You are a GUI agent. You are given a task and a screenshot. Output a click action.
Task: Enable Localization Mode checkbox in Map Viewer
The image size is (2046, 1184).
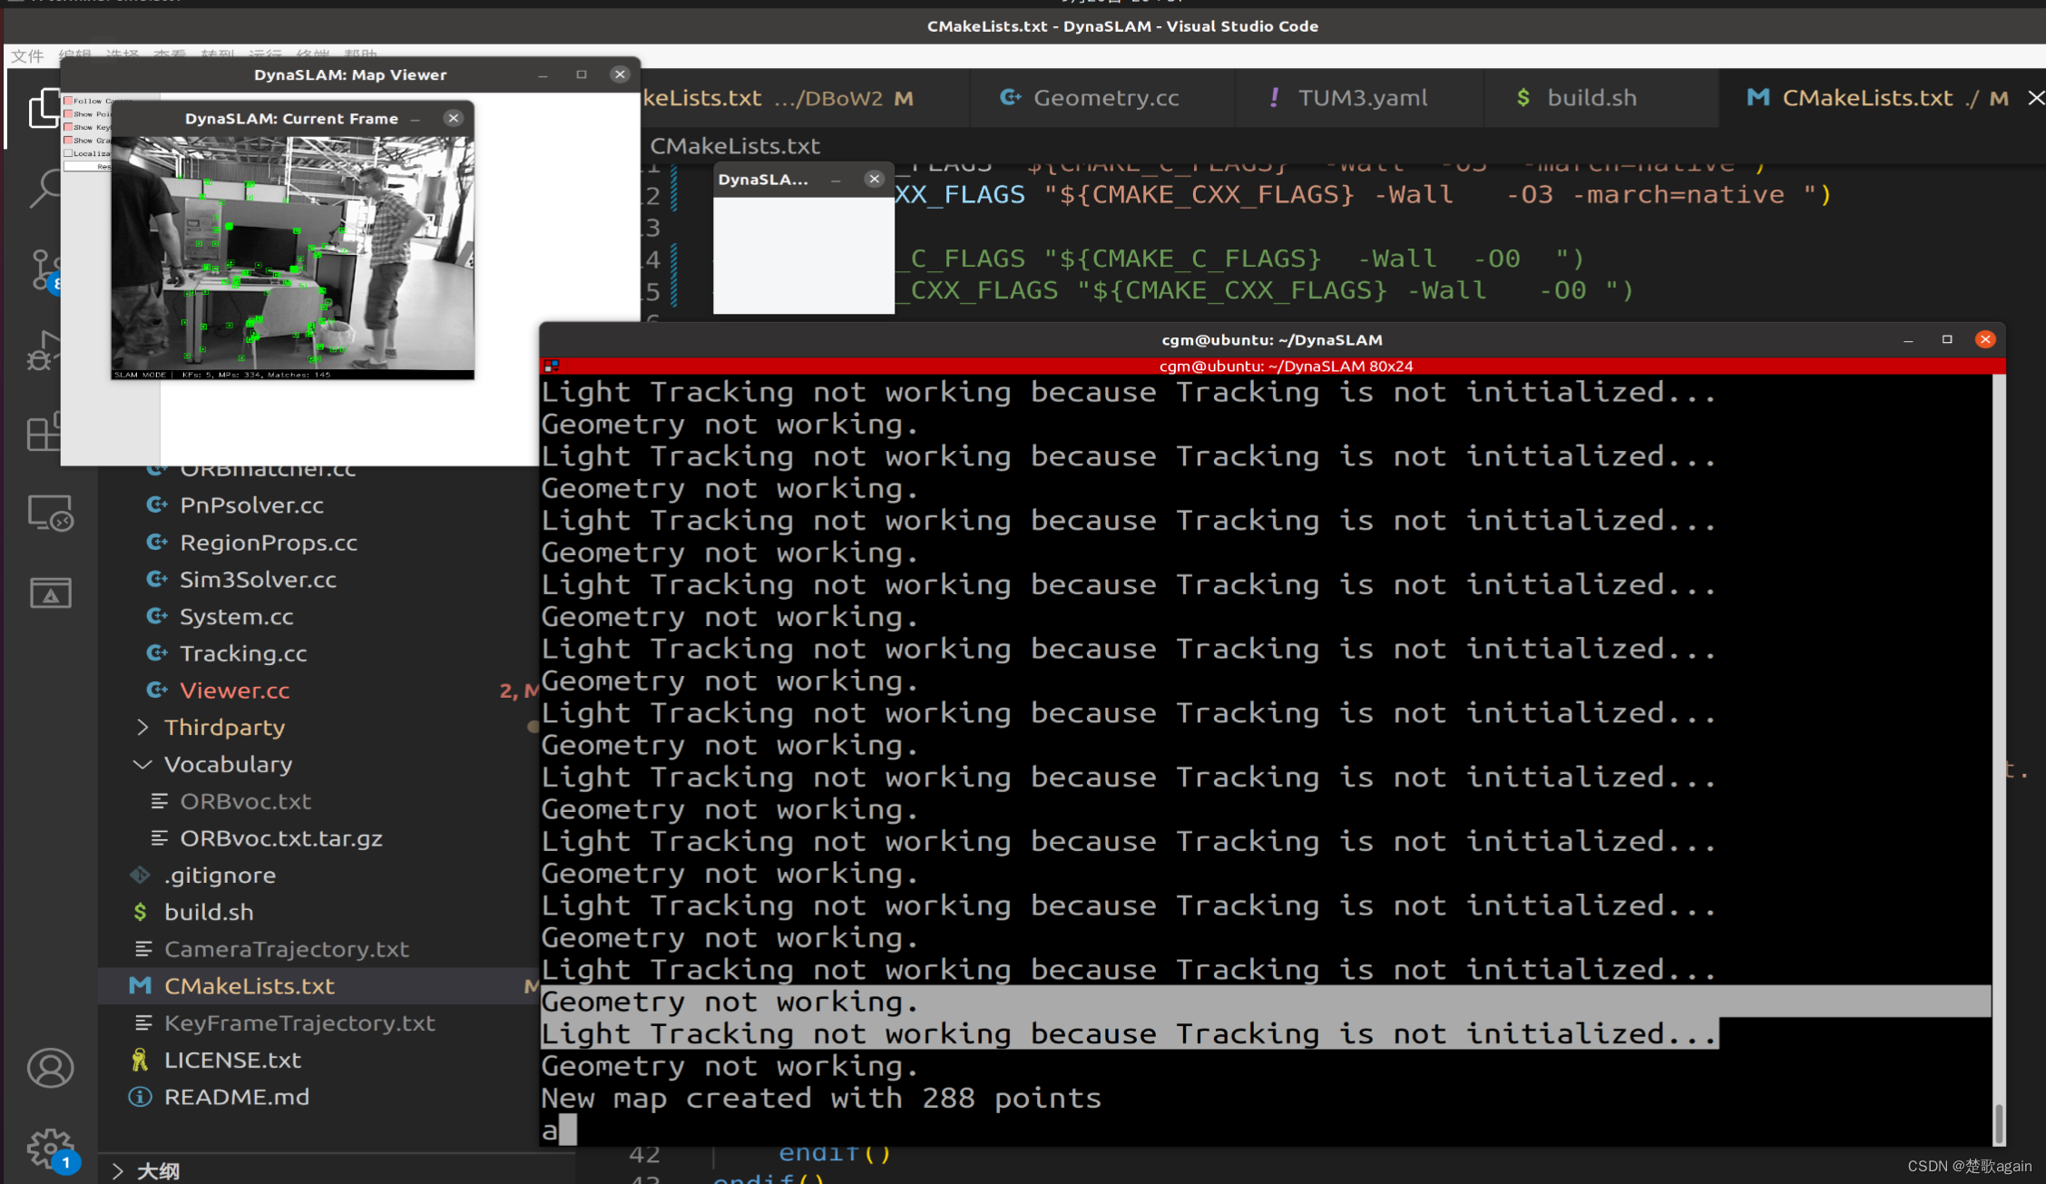(x=68, y=153)
